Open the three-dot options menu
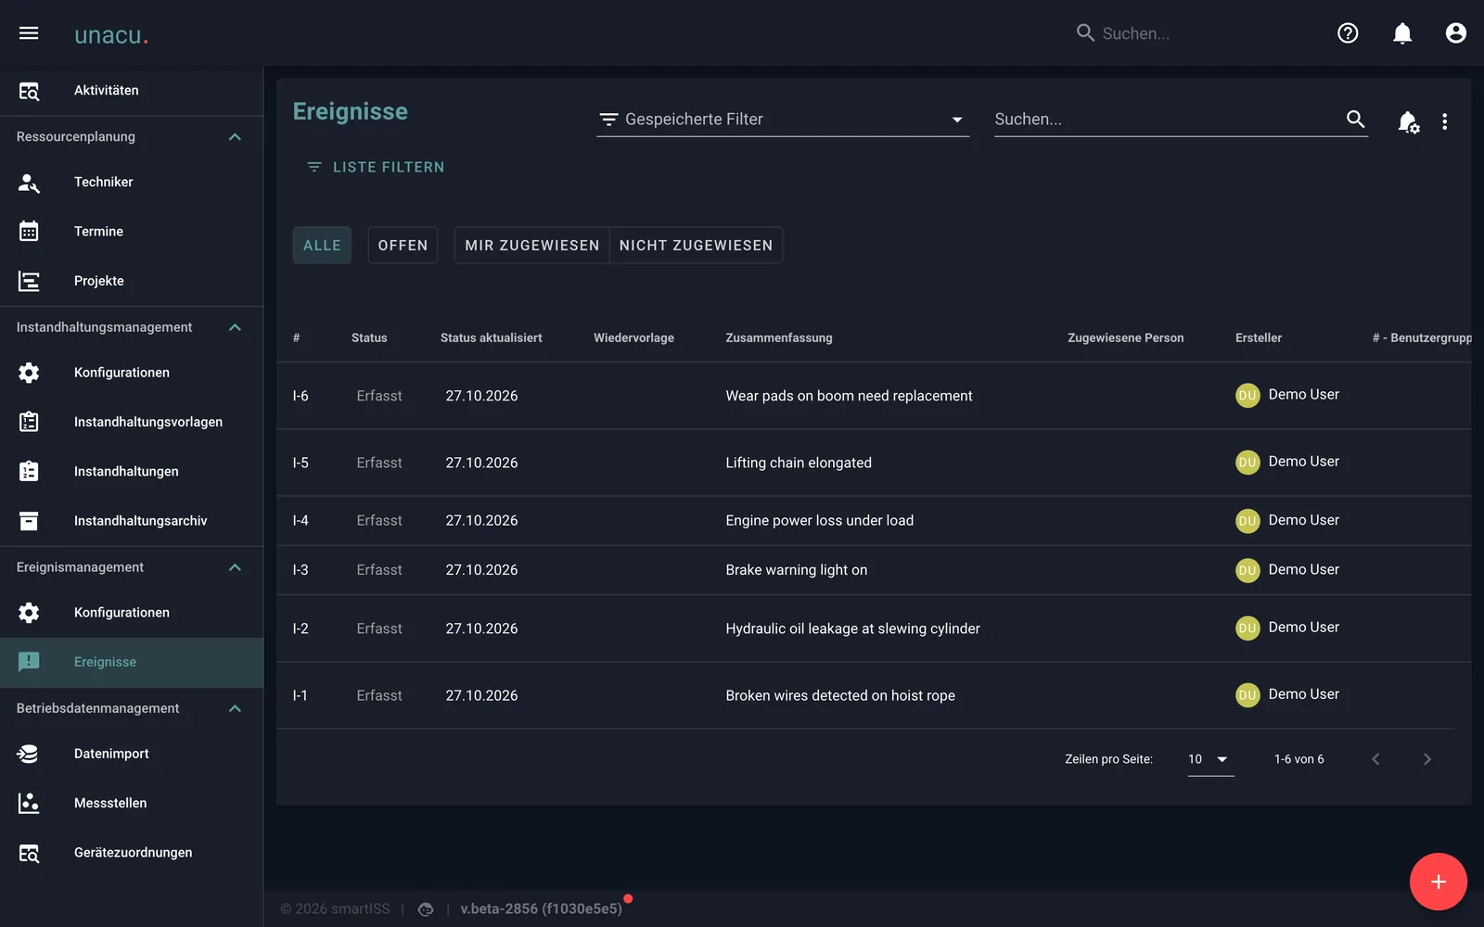Viewport: 1484px width, 927px height. pos(1444,121)
